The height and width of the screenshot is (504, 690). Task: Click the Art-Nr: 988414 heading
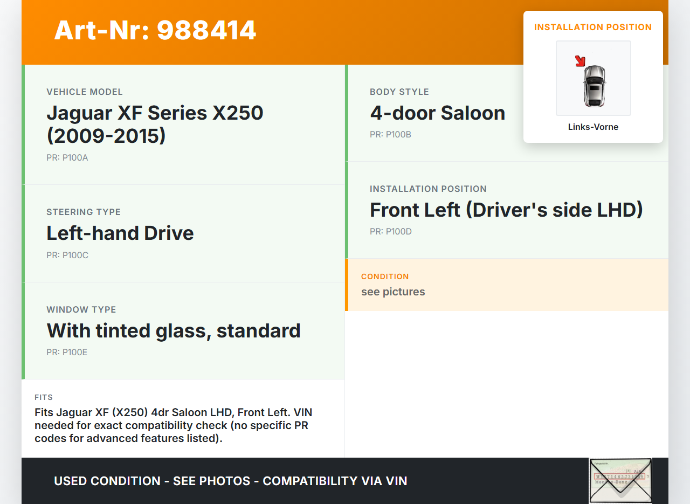pyautogui.click(x=155, y=30)
